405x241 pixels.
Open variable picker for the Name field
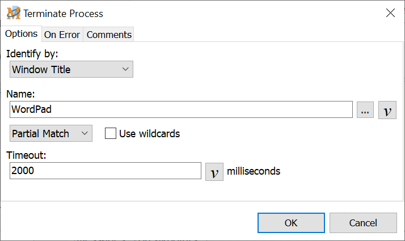(x=387, y=110)
